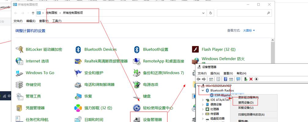Open the Internet 选项 globe icon

(19, 61)
